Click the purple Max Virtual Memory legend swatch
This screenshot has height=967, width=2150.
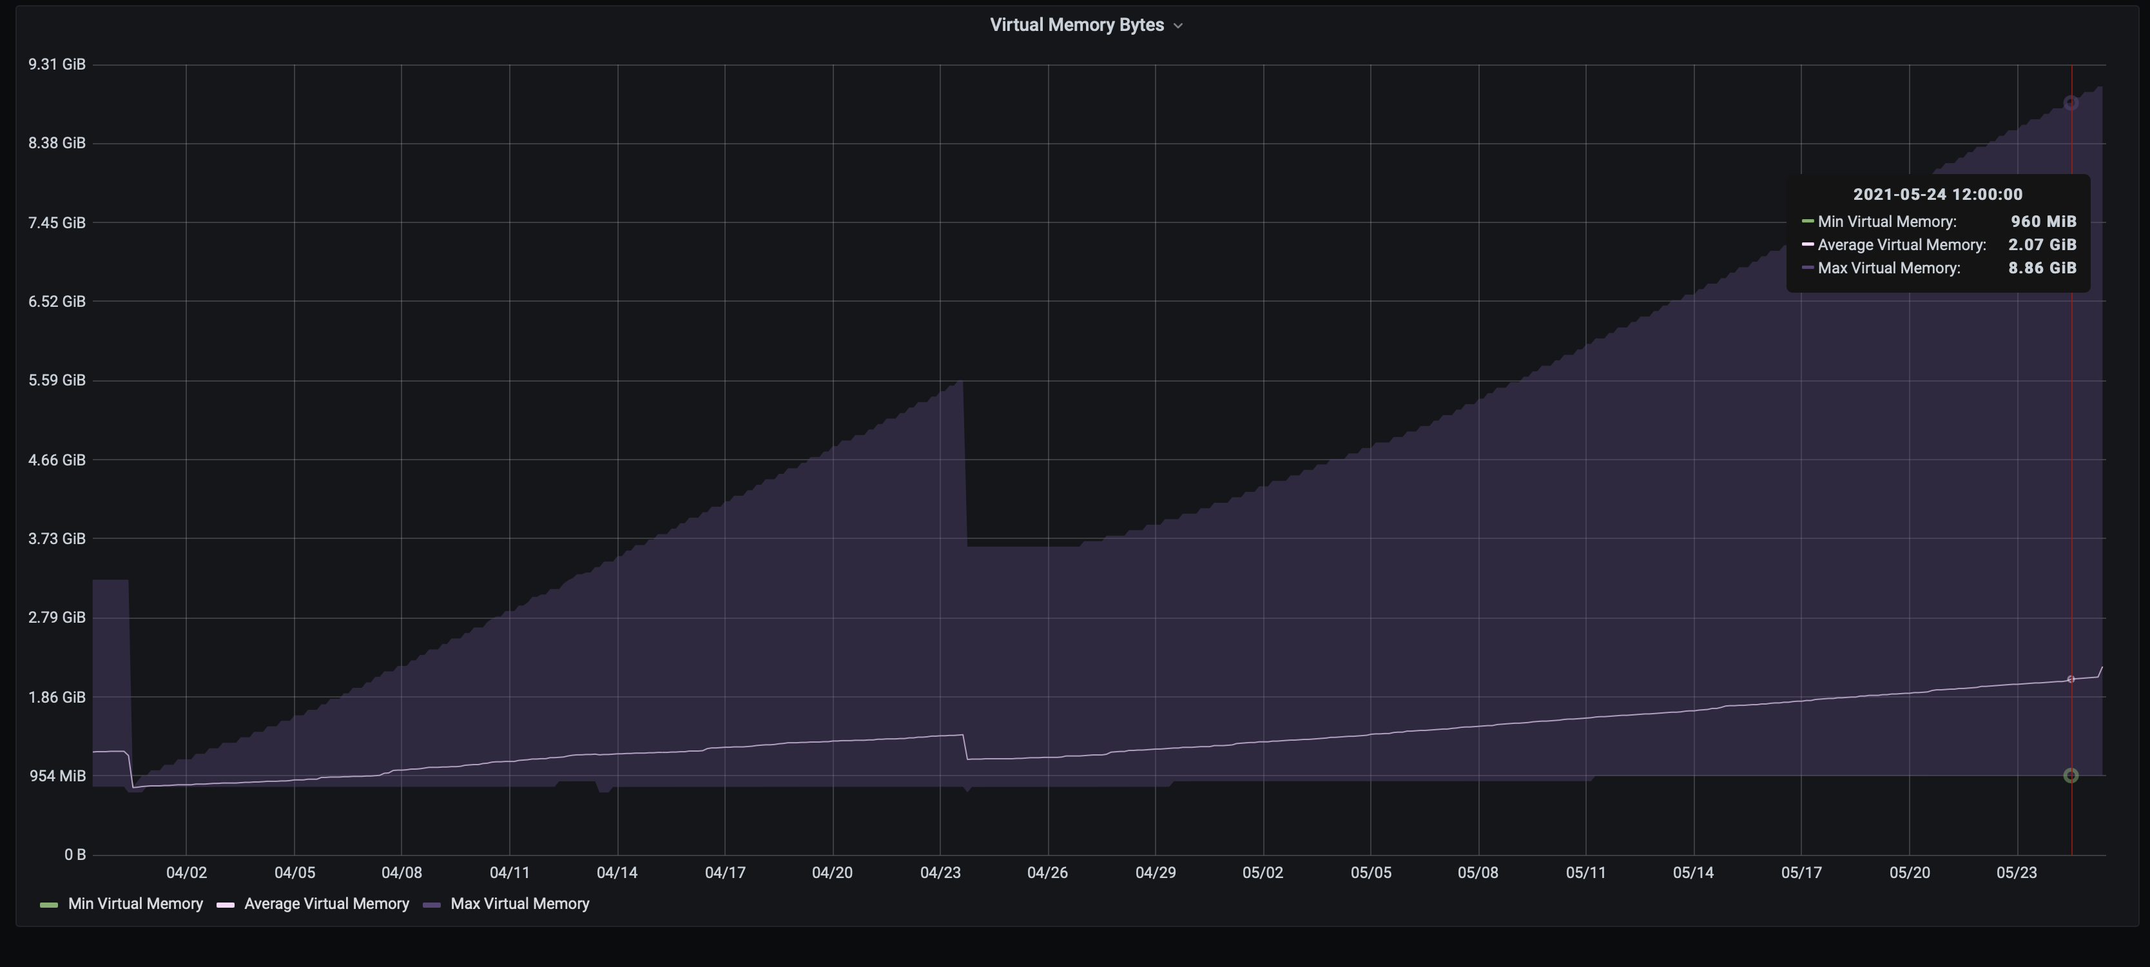432,904
